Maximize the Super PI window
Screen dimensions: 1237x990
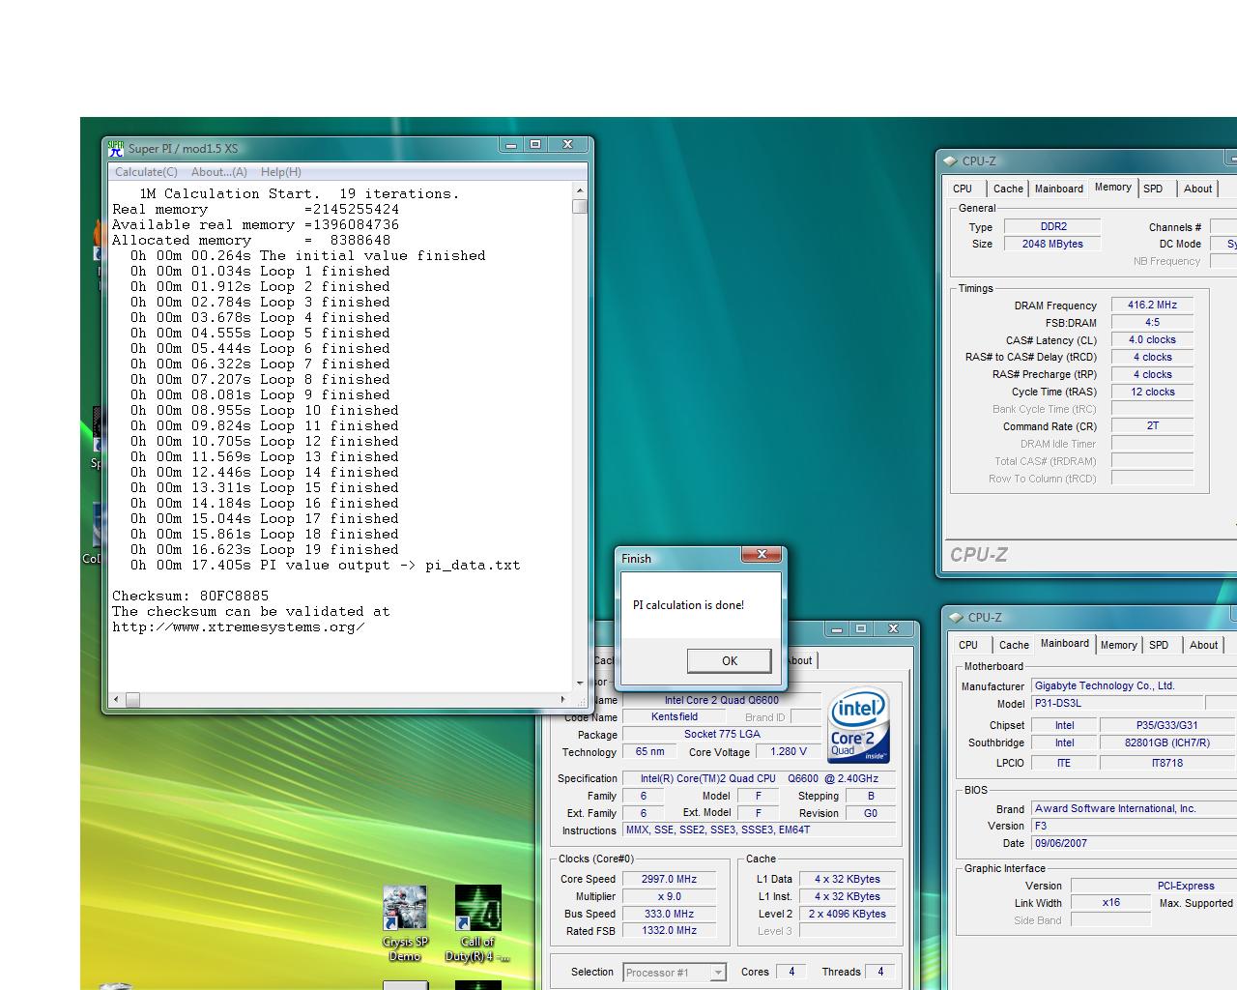coord(535,145)
